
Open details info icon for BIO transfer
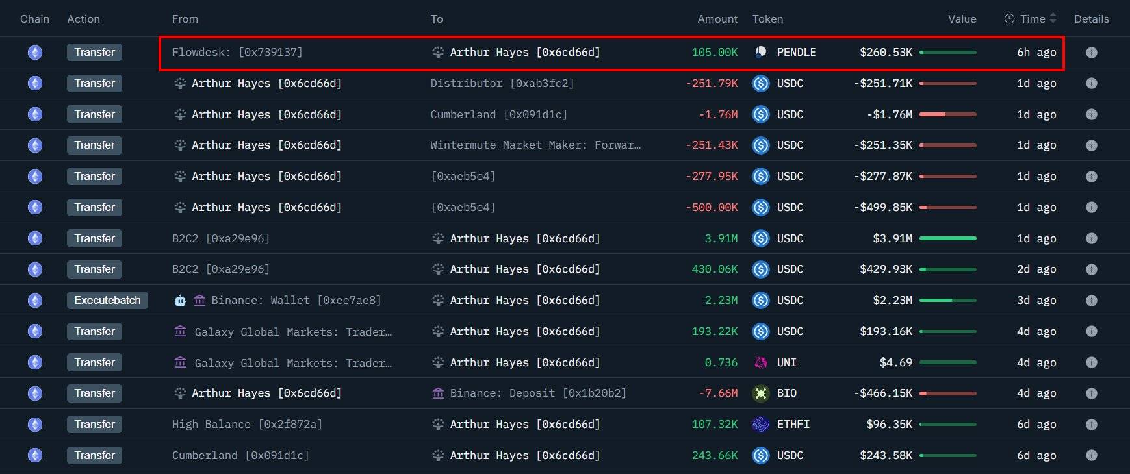pos(1091,393)
